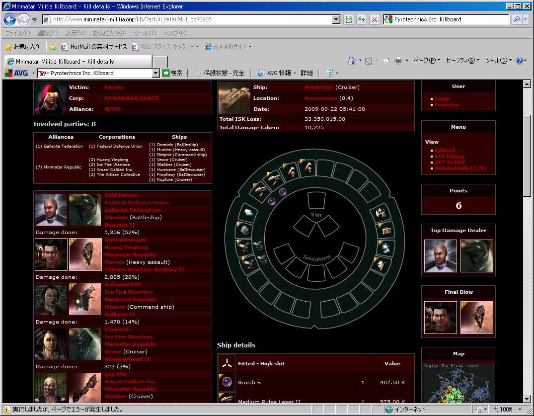Expand the AVG search box dropdown
The width and height of the screenshot is (534, 416).
pos(155,73)
